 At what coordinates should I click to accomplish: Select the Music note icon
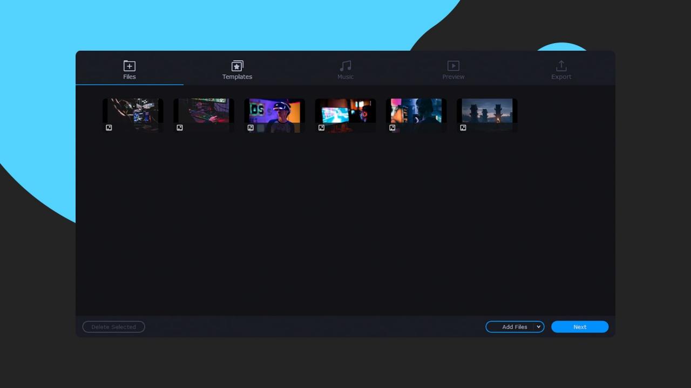[345, 65]
